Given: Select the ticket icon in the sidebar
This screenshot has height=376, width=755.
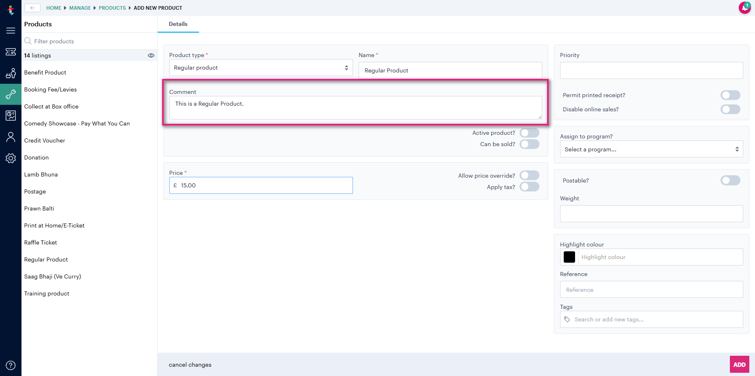Looking at the screenshot, I should click(11, 52).
